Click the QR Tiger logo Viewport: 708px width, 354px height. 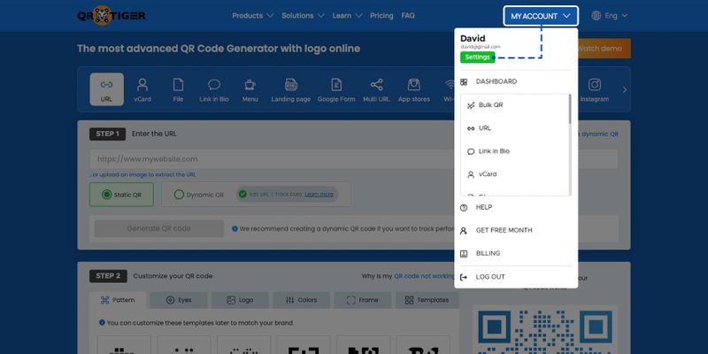[x=112, y=16]
